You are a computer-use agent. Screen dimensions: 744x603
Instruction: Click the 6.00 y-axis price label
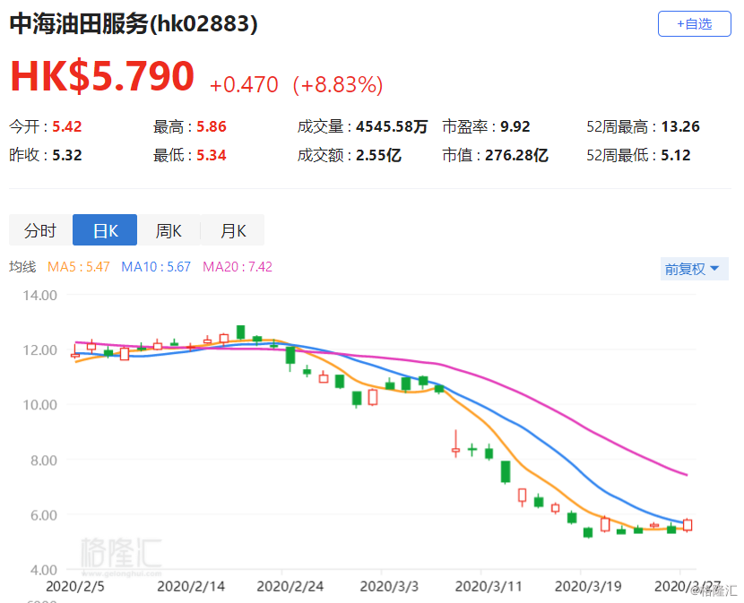pos(44,515)
